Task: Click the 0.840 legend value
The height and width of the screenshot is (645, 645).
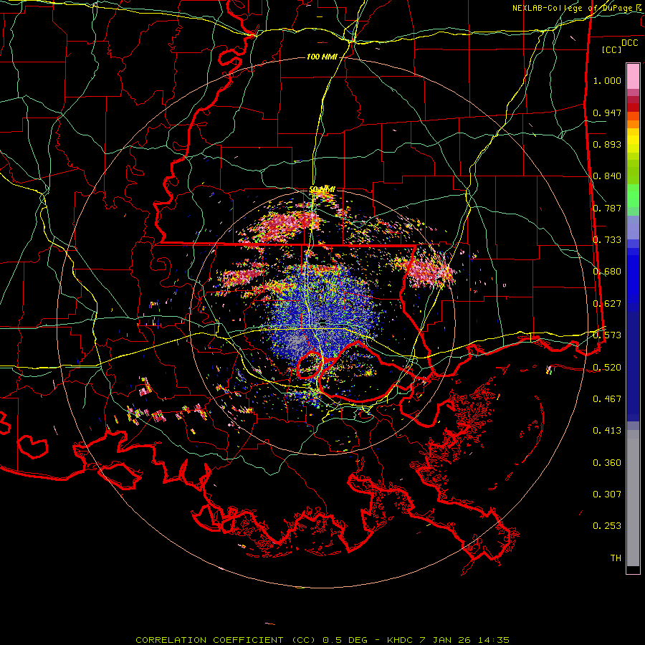Action: pyautogui.click(x=607, y=176)
